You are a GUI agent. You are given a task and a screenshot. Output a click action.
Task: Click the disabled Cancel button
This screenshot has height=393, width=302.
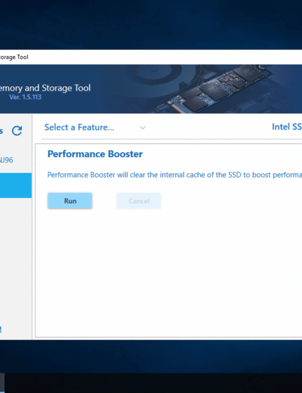pyautogui.click(x=138, y=201)
